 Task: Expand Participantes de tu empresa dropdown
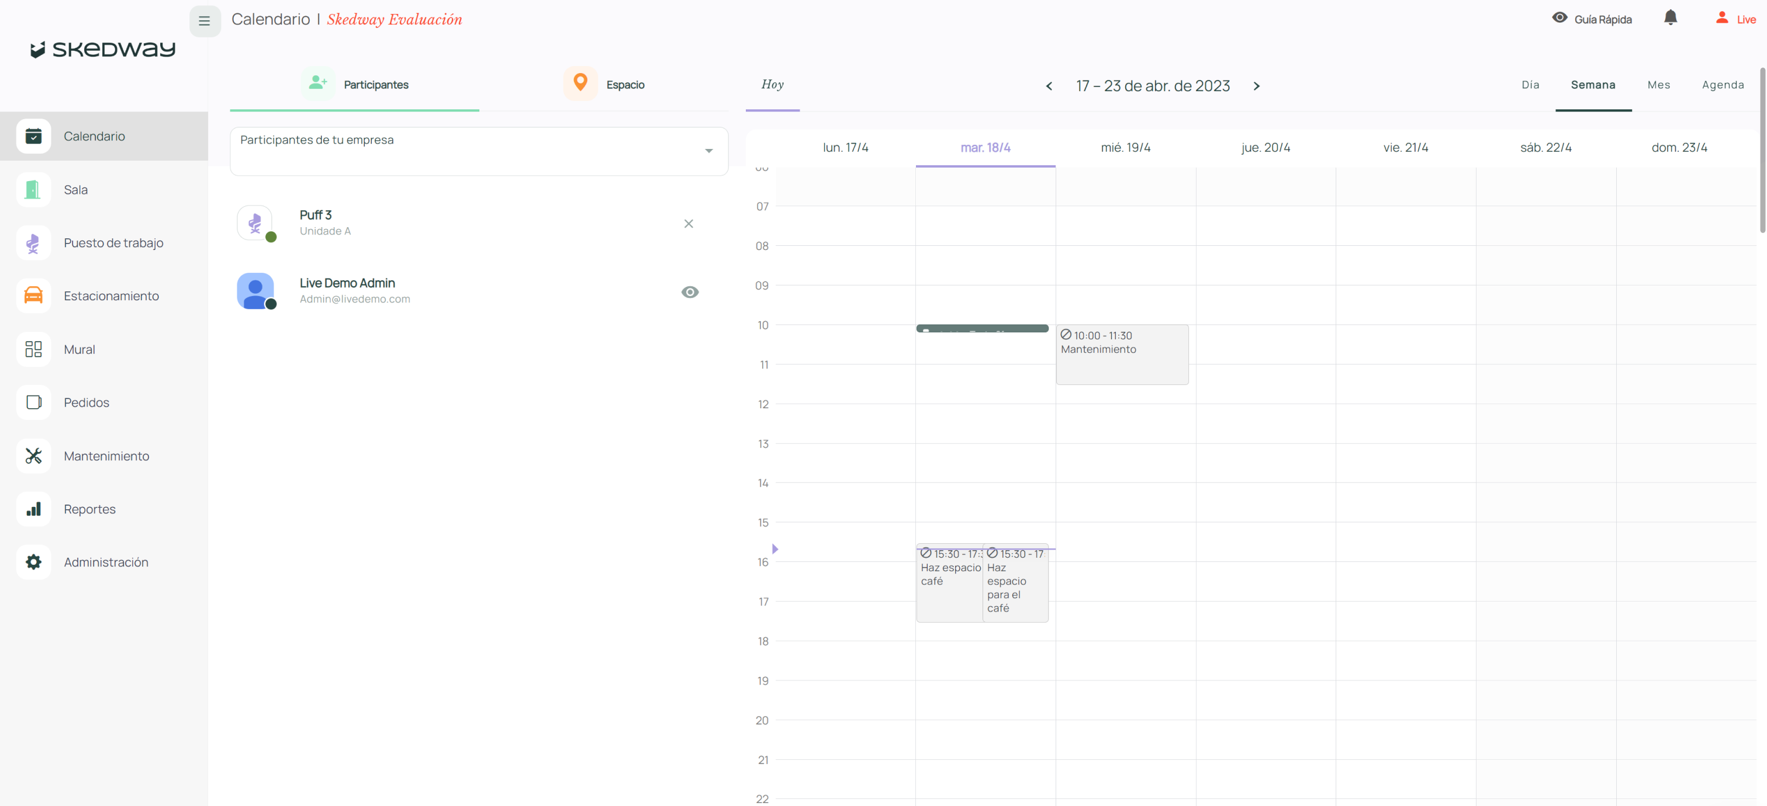(708, 151)
